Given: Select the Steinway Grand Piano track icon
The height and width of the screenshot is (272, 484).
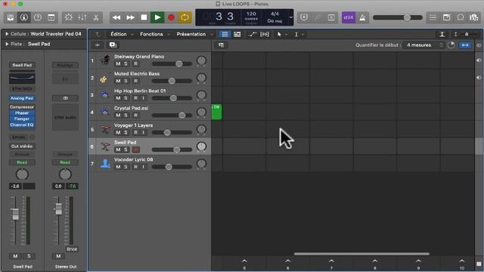Looking at the screenshot, I should pyautogui.click(x=105, y=60).
